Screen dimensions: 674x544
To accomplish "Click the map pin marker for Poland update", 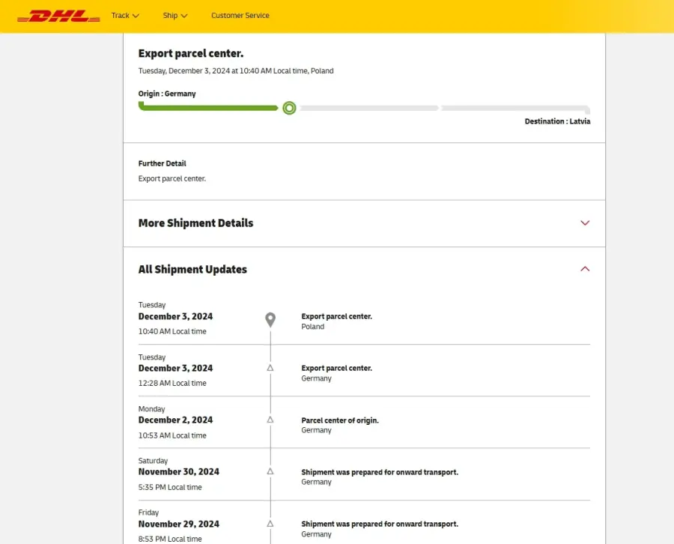I will click(270, 320).
